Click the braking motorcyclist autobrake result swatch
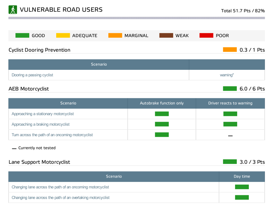Screen dimensions: 271x206 [x=162, y=124]
